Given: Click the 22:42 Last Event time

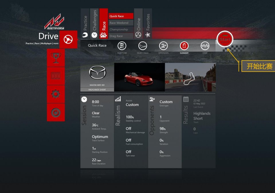Looking at the screenshot, I should (x=197, y=101).
